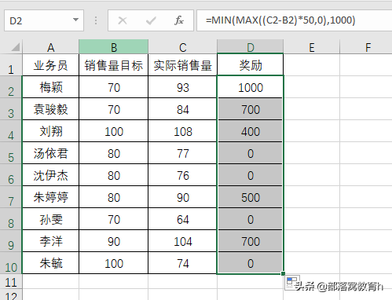Screen dimensions: 392x300
Task: Select row 3 header
Action: click(x=11, y=109)
